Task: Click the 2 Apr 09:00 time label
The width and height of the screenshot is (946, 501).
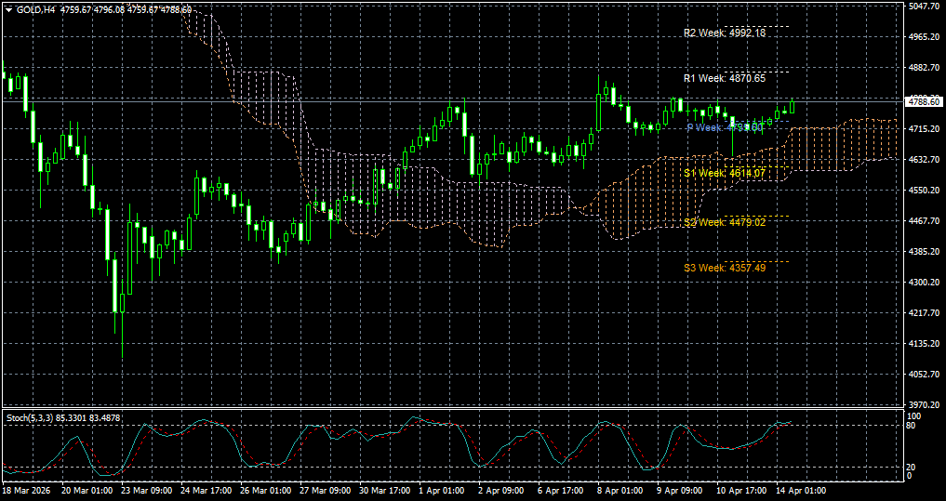Action: click(501, 491)
